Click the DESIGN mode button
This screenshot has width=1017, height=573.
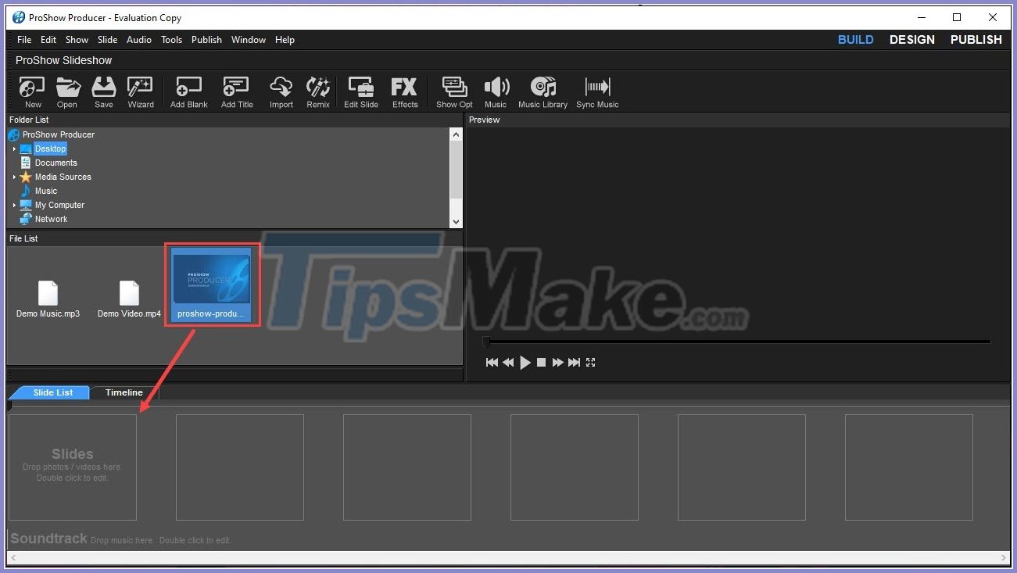[x=911, y=39]
